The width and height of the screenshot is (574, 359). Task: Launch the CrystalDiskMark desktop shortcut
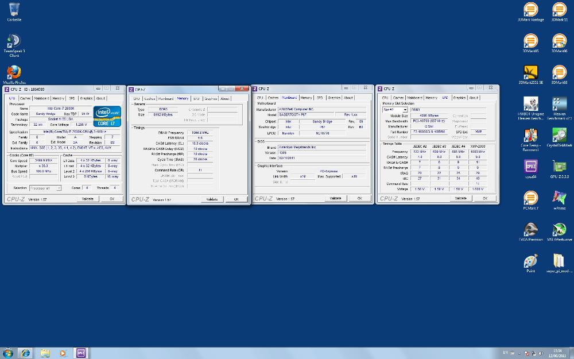(559, 137)
